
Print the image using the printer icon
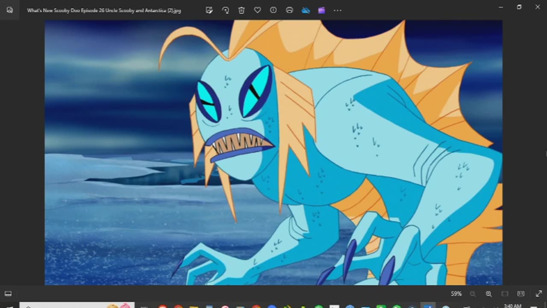289,10
